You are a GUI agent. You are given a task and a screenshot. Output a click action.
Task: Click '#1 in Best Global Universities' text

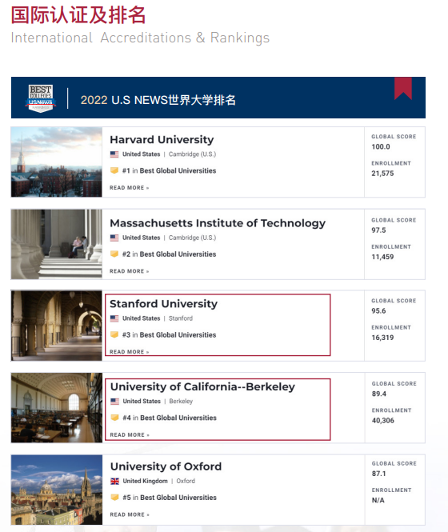(x=169, y=170)
